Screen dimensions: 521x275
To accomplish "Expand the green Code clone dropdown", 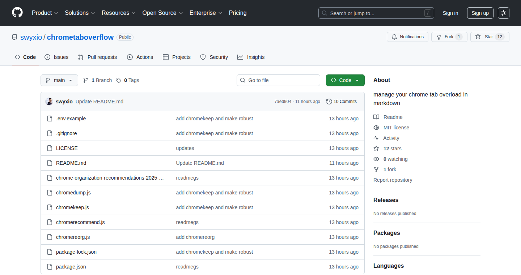I will [345, 80].
